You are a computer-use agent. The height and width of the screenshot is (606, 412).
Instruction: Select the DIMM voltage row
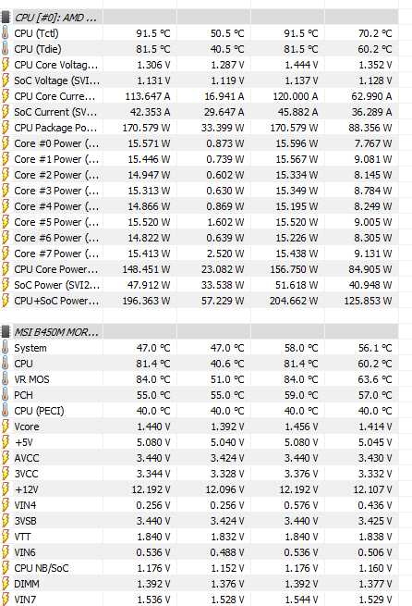pos(200,584)
